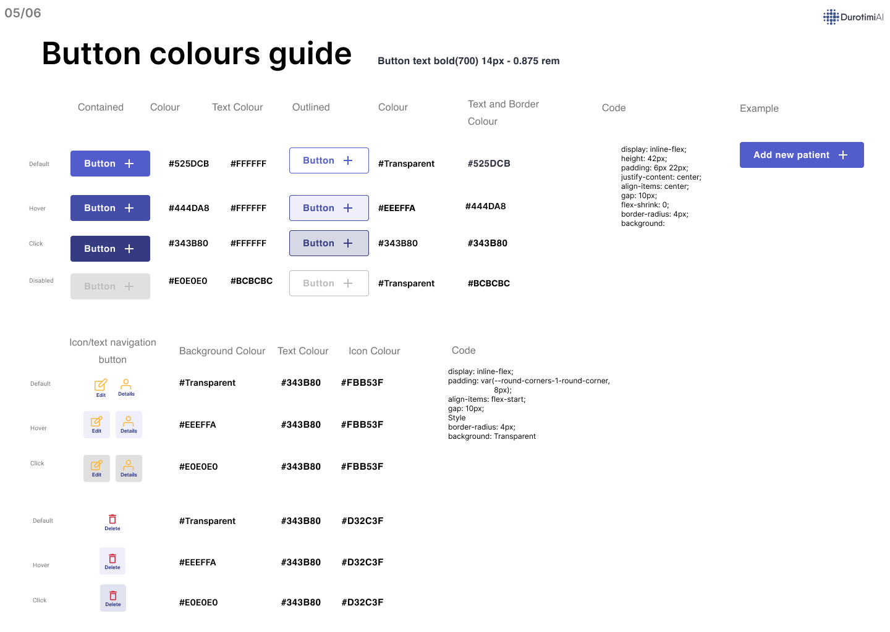Select the Code block under the contained buttons
The height and width of the screenshot is (632, 890).
pos(661,185)
